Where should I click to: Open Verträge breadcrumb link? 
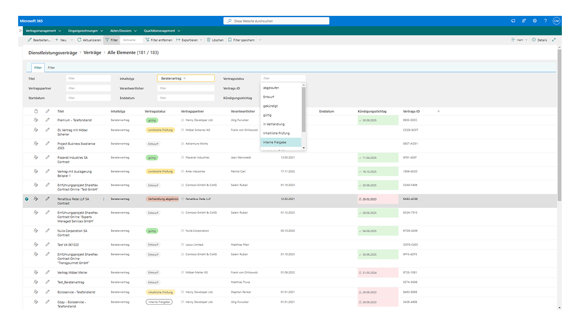pyautogui.click(x=92, y=53)
